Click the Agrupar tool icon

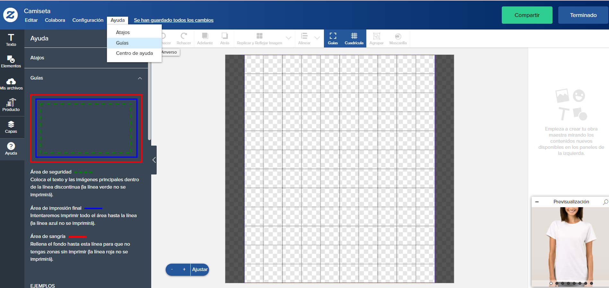point(377,38)
